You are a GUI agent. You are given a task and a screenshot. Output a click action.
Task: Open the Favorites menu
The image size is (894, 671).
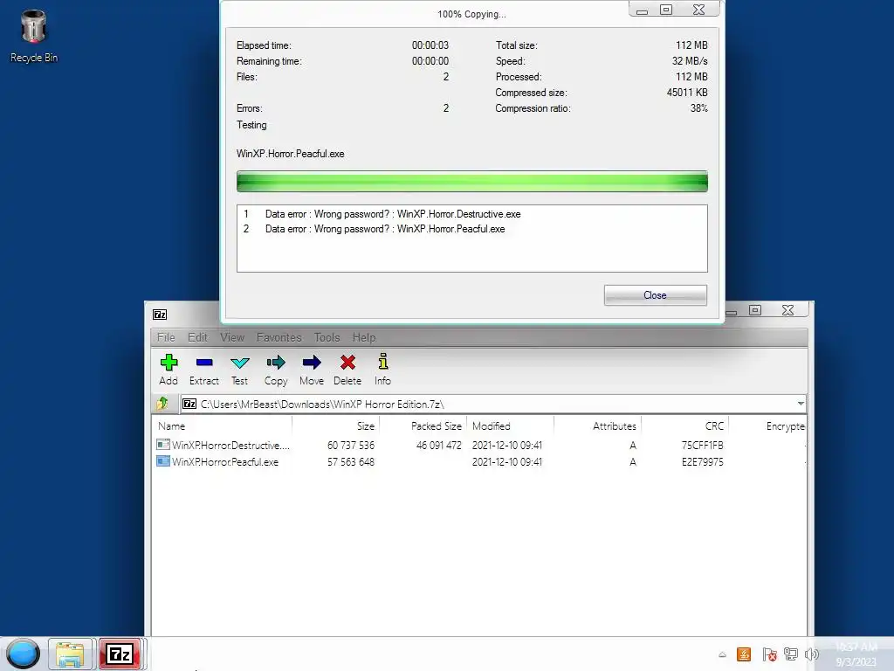click(x=279, y=337)
